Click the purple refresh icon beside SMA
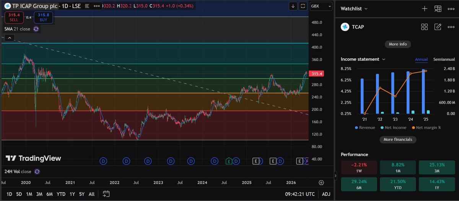The width and height of the screenshot is (459, 201). [36, 29]
